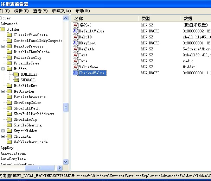Screen dimensions: 211x181
Task: Click the PersistBrowsers folder icon
Action: [9, 97]
